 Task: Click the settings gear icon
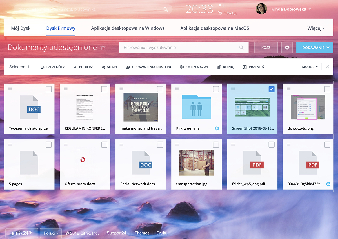287,48
